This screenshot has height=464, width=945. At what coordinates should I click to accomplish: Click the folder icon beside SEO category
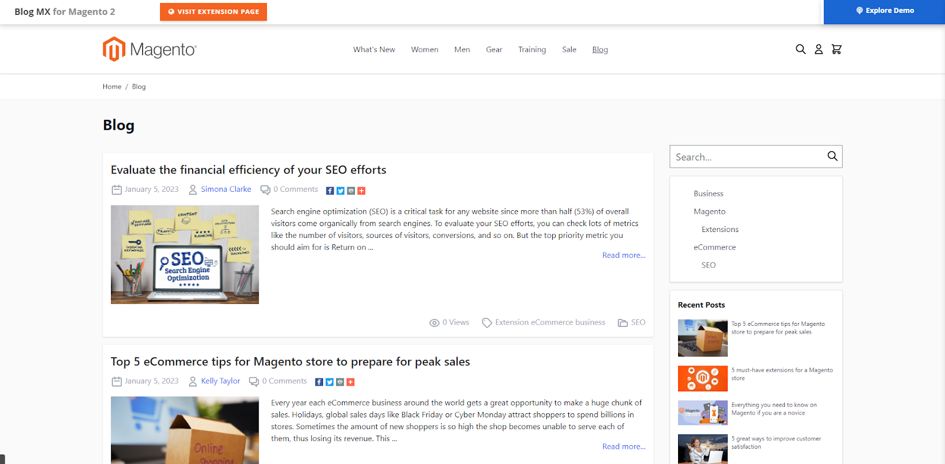pos(623,323)
